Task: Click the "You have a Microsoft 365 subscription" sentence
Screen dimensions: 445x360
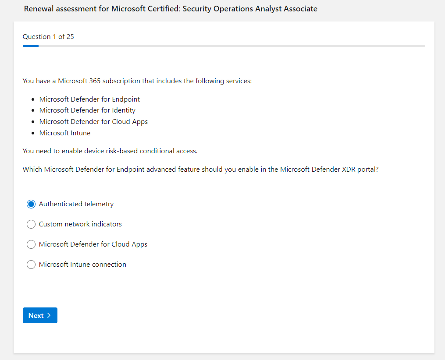Action: point(137,81)
